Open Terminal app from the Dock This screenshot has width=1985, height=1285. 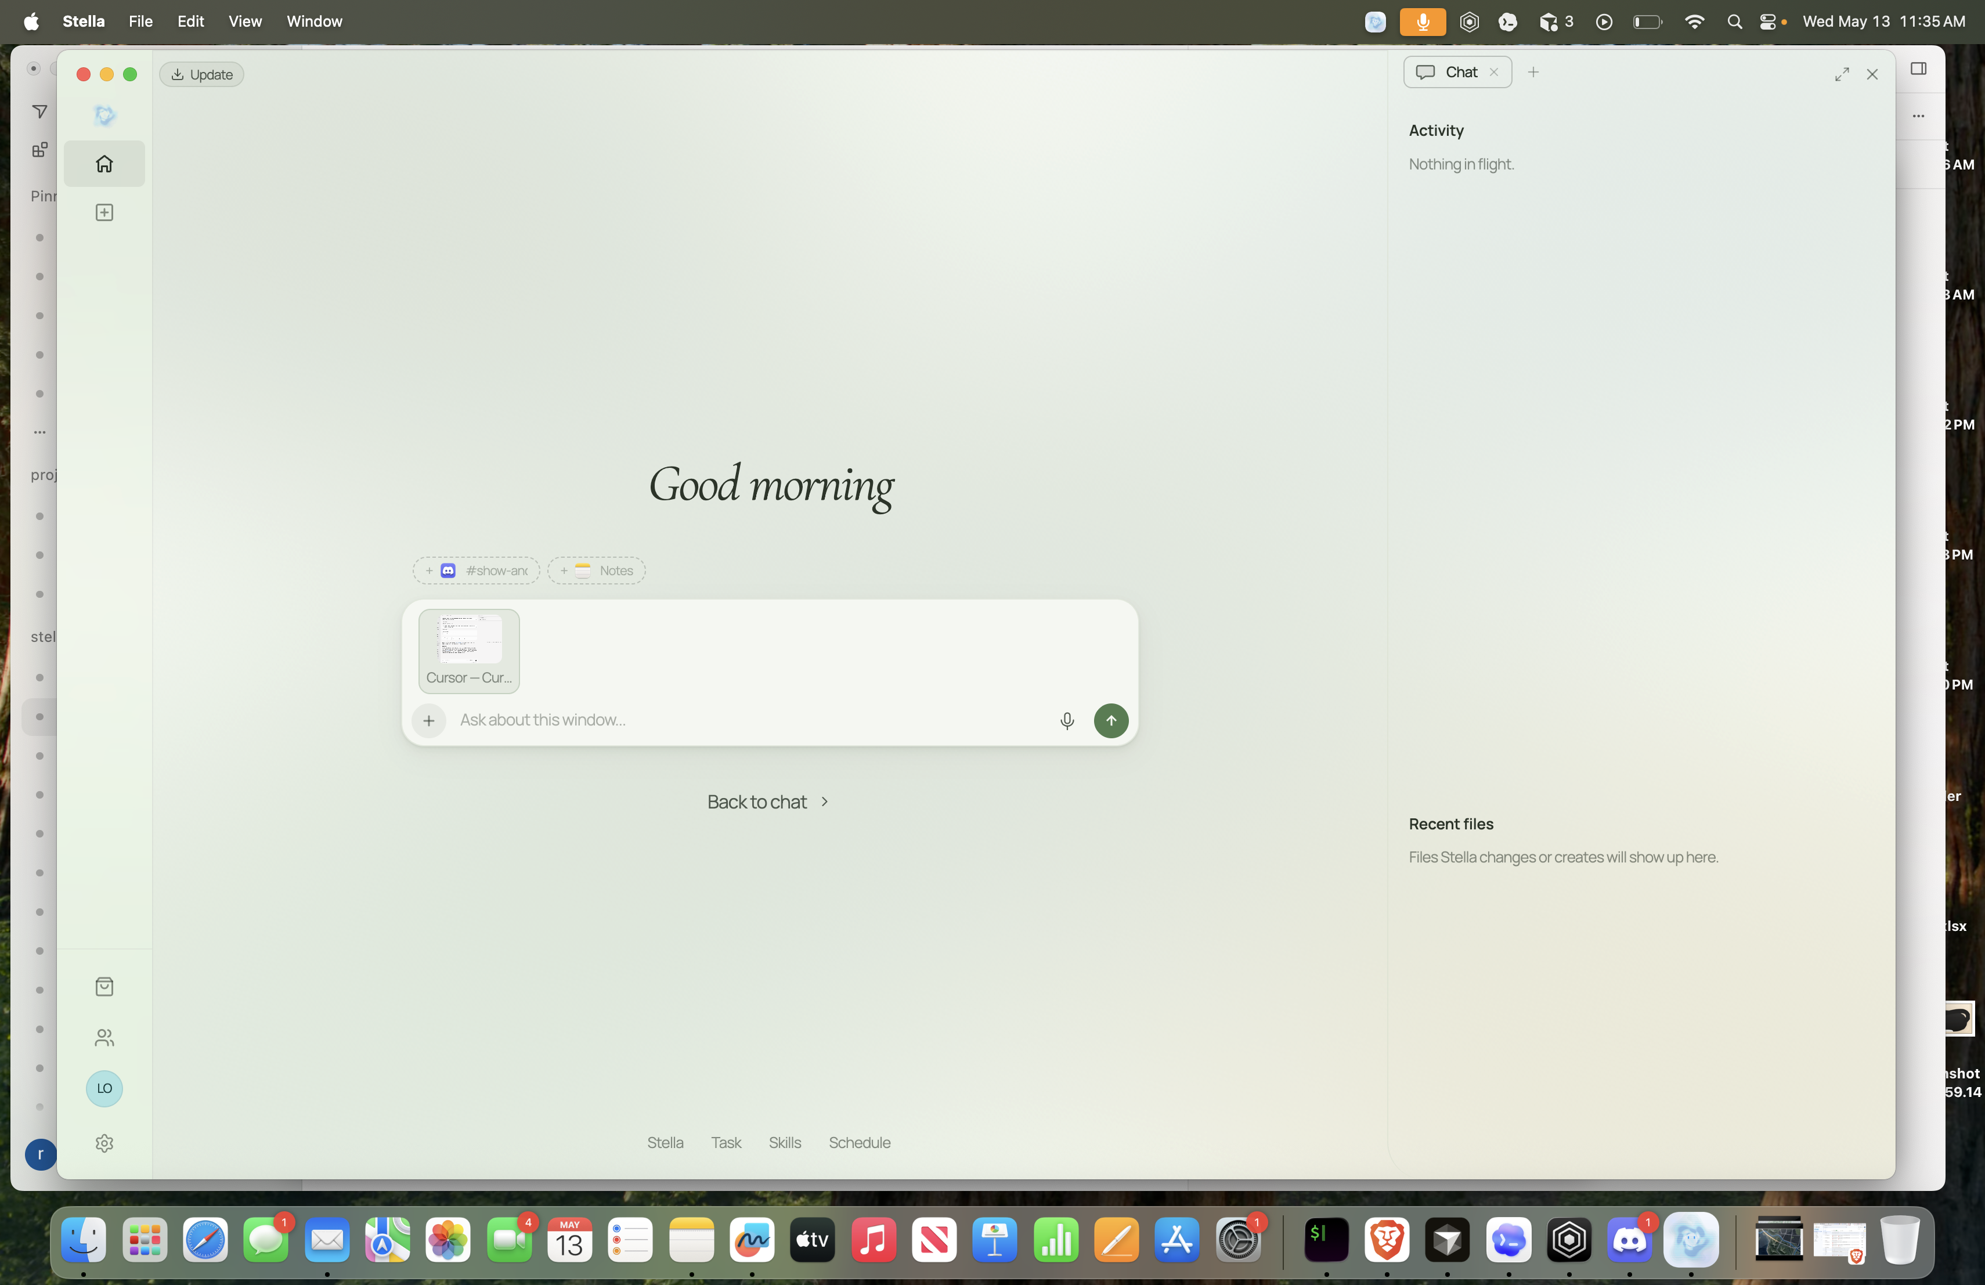pos(1326,1240)
